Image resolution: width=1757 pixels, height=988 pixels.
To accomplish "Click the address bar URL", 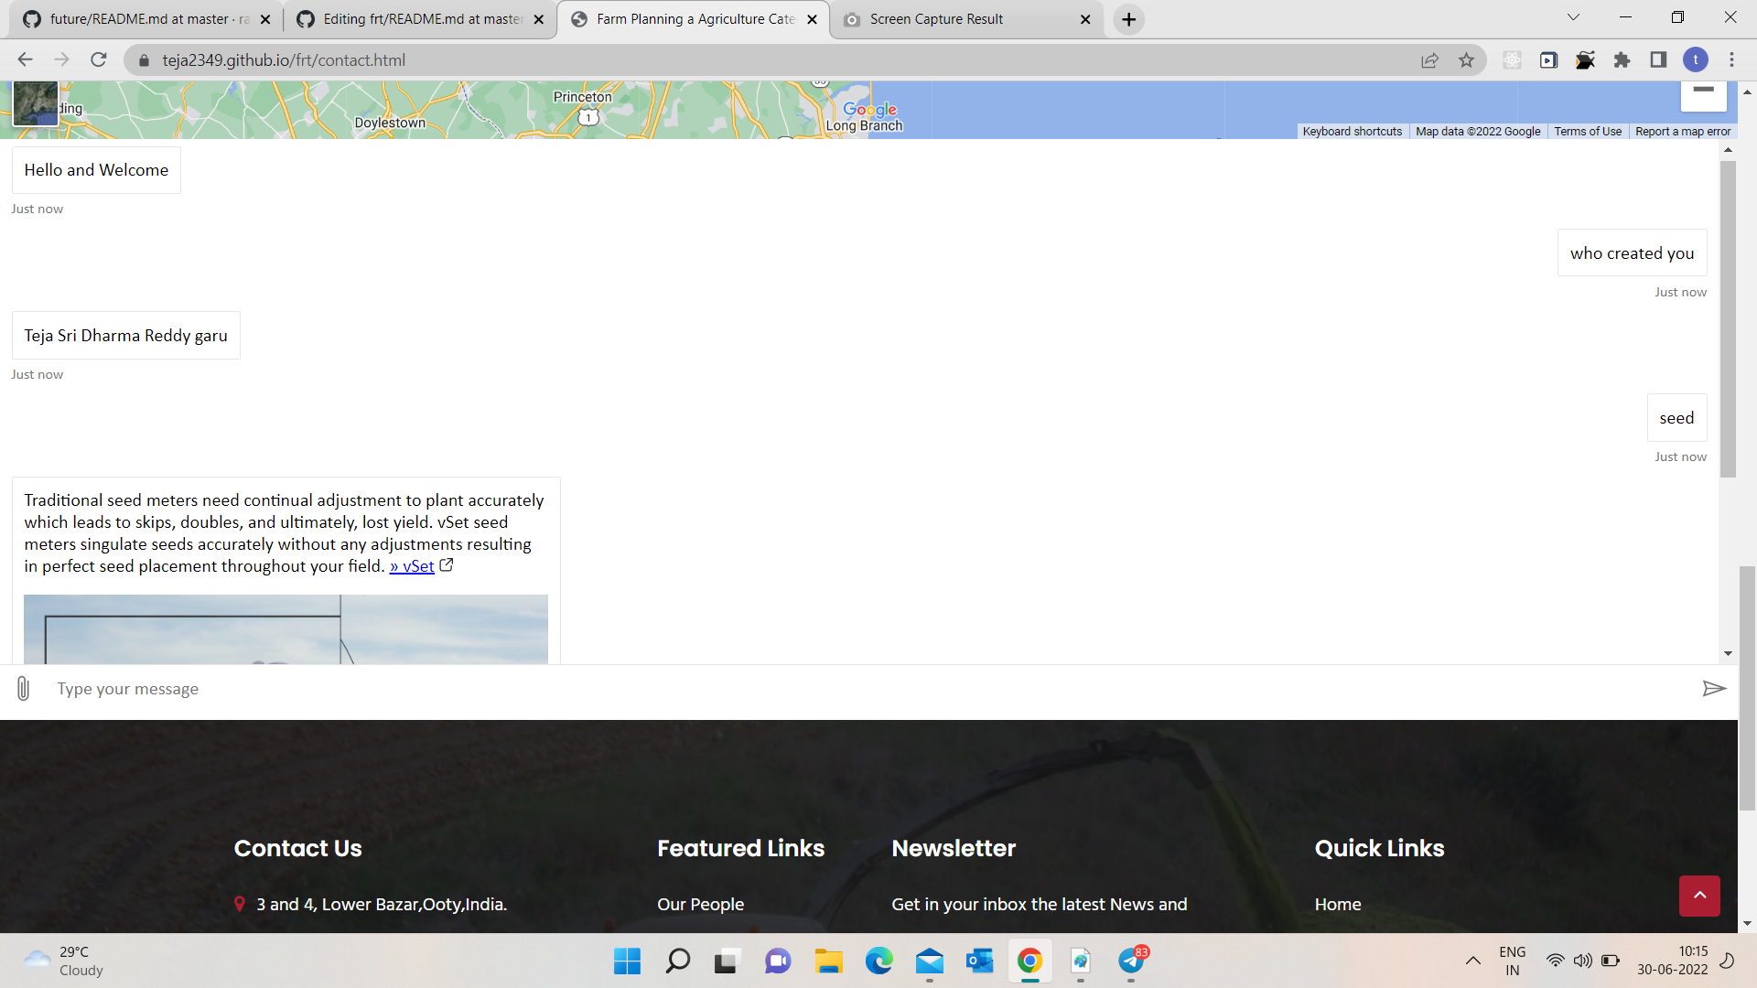I will [x=284, y=60].
